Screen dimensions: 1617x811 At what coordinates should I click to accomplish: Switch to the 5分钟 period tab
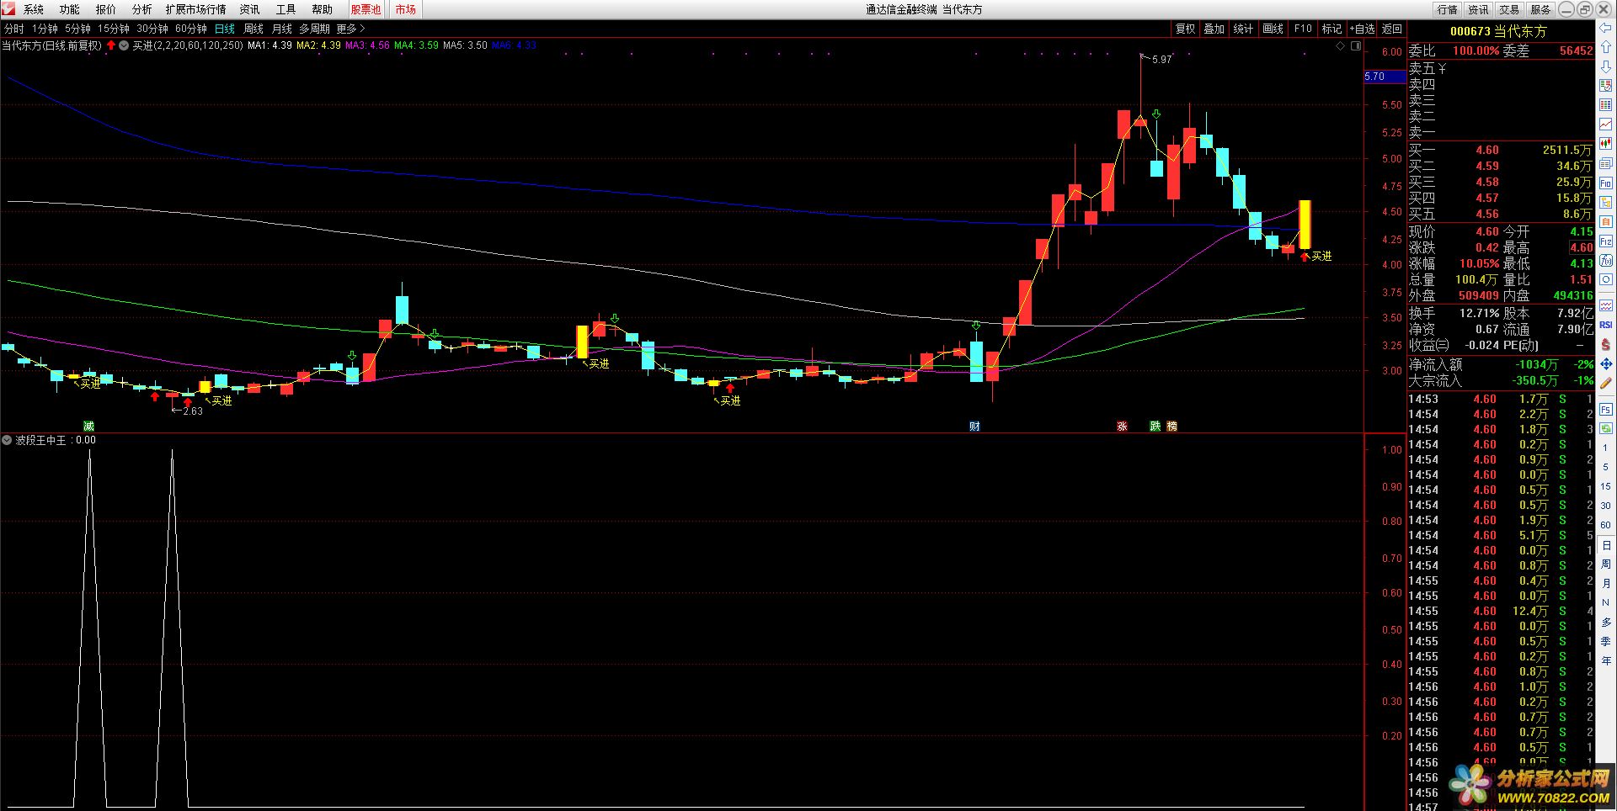pos(77,29)
